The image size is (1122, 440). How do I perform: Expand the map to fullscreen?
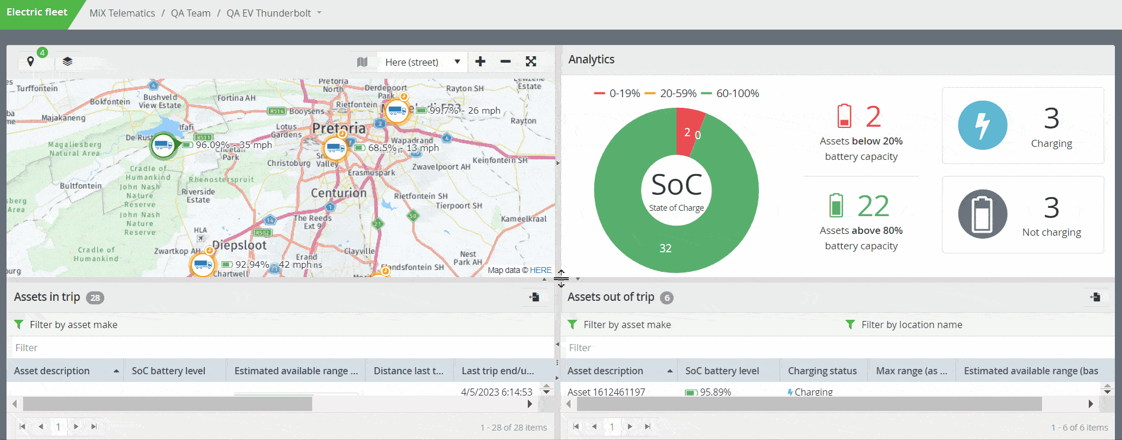[531, 62]
